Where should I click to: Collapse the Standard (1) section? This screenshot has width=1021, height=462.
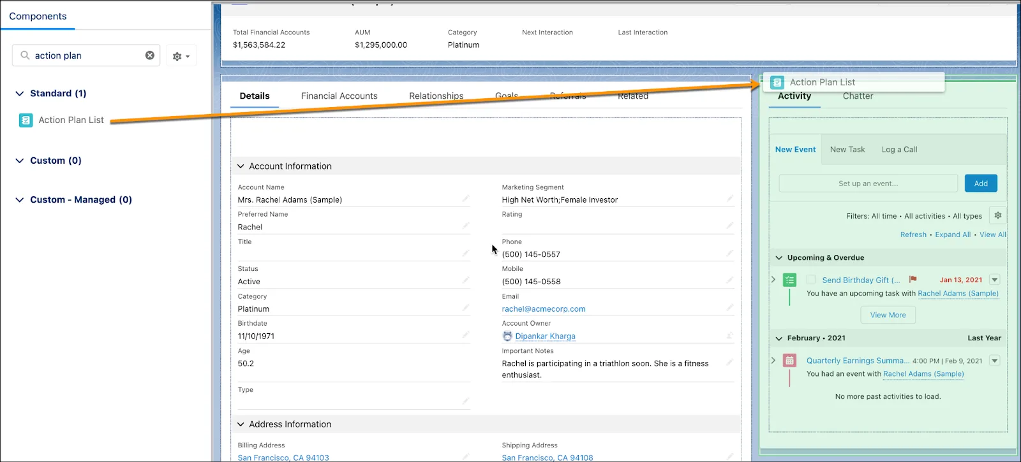click(x=19, y=93)
